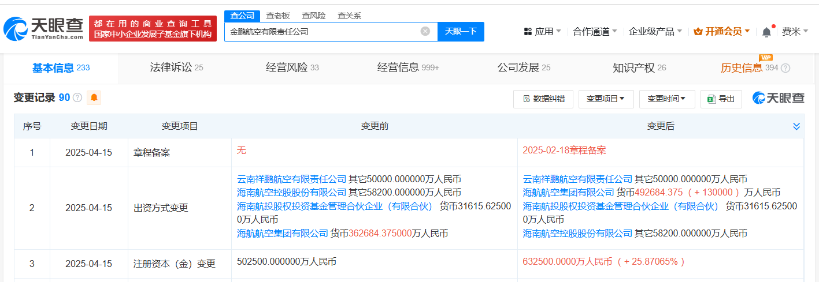Click the 序号 column header
Screen dimensions: 819x282
(x=32, y=126)
